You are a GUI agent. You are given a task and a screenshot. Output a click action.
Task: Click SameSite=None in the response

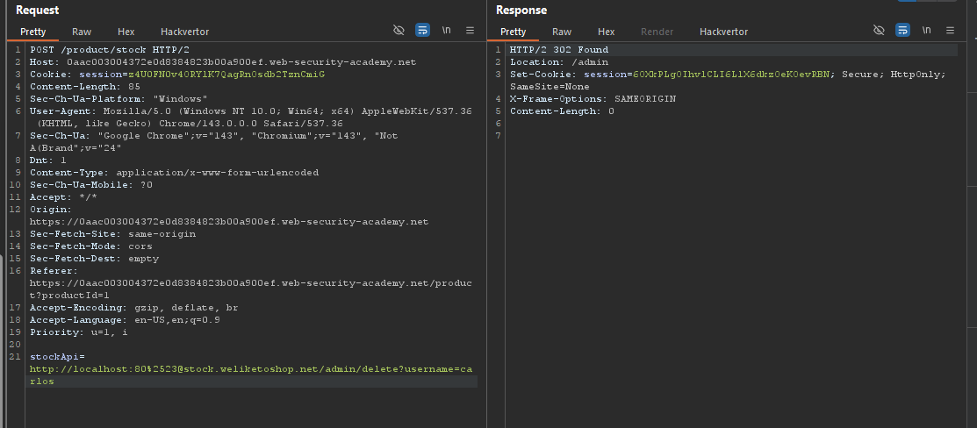(550, 87)
